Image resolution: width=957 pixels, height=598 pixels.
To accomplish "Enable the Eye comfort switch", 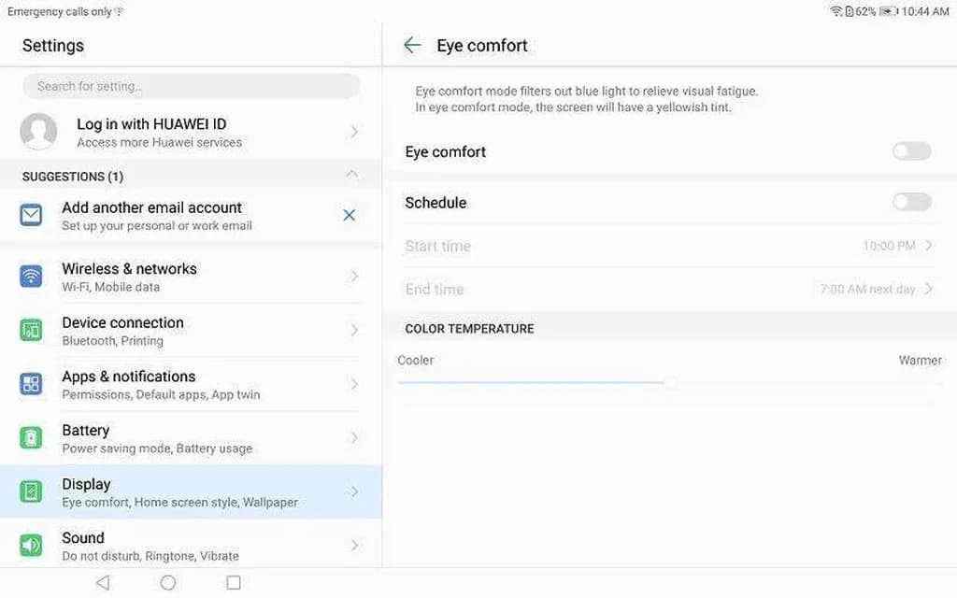I will (x=911, y=151).
